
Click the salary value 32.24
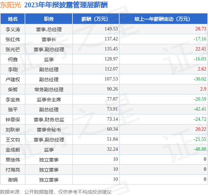pyautogui.click(x=112, y=149)
